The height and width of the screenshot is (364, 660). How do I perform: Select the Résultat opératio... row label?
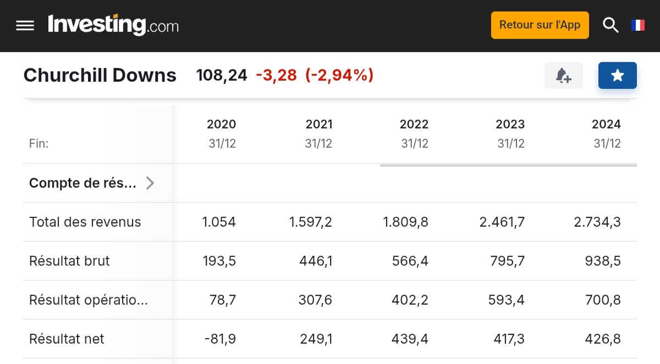(89, 300)
